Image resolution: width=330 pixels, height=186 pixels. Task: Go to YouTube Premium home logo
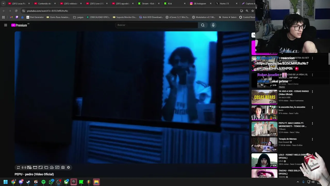point(19,25)
